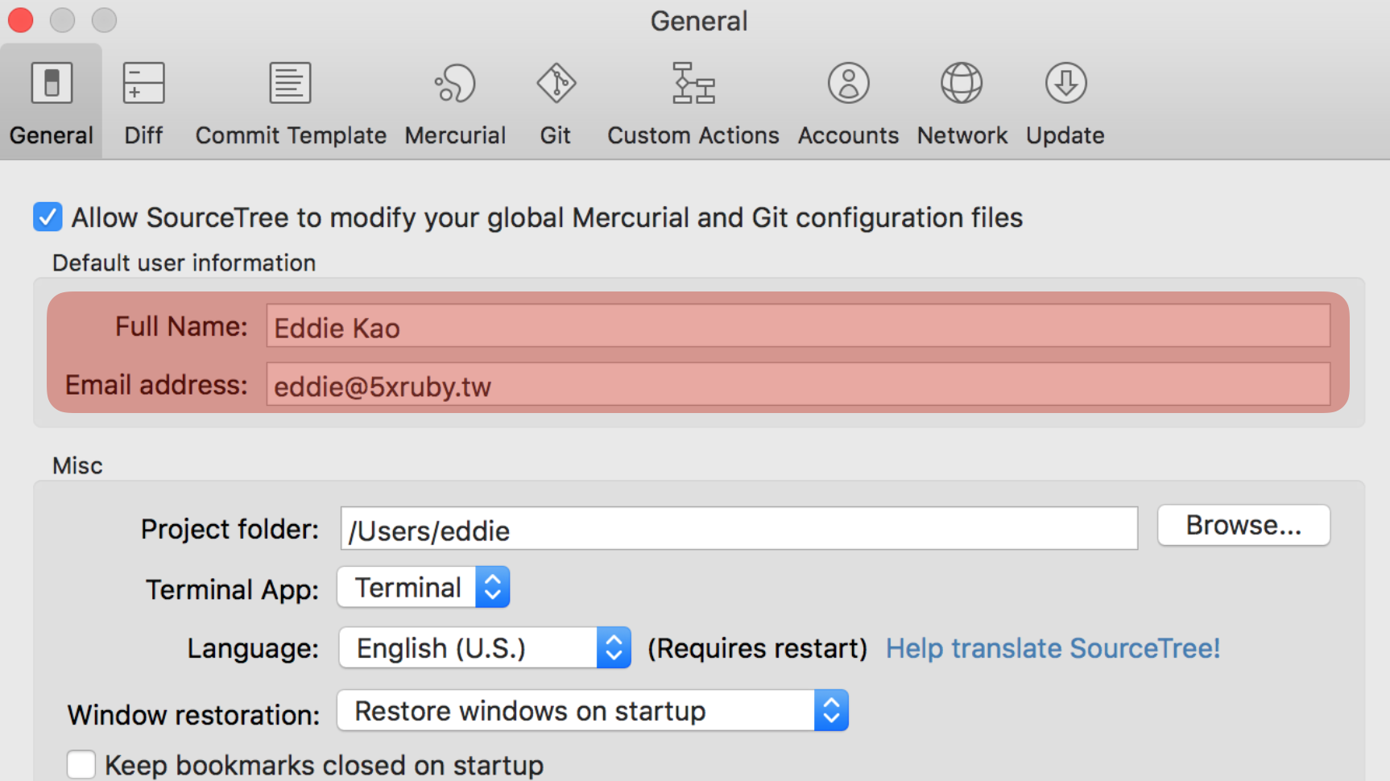
Task: Uncheck Allow SourceTree to modify global configuration
Action: 48,217
